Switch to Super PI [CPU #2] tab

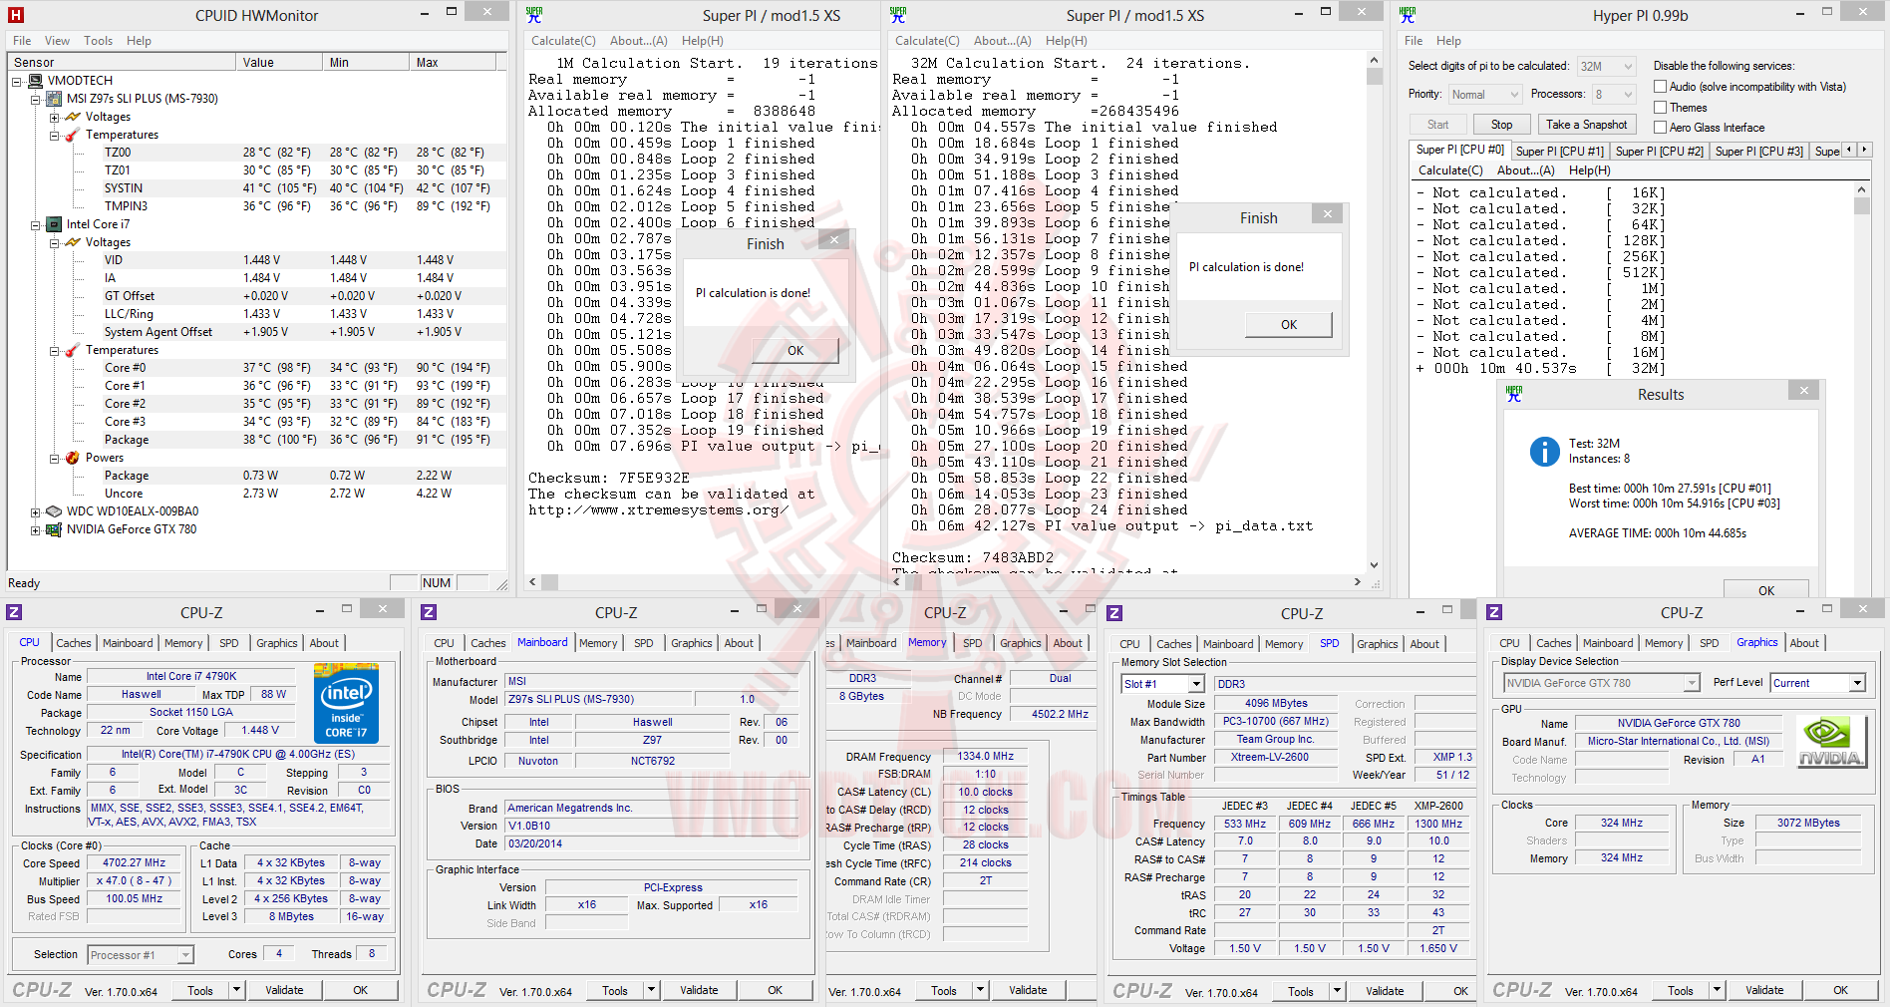pos(1660,152)
